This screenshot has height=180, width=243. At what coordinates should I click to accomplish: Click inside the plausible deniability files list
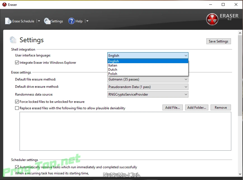tap(125, 131)
